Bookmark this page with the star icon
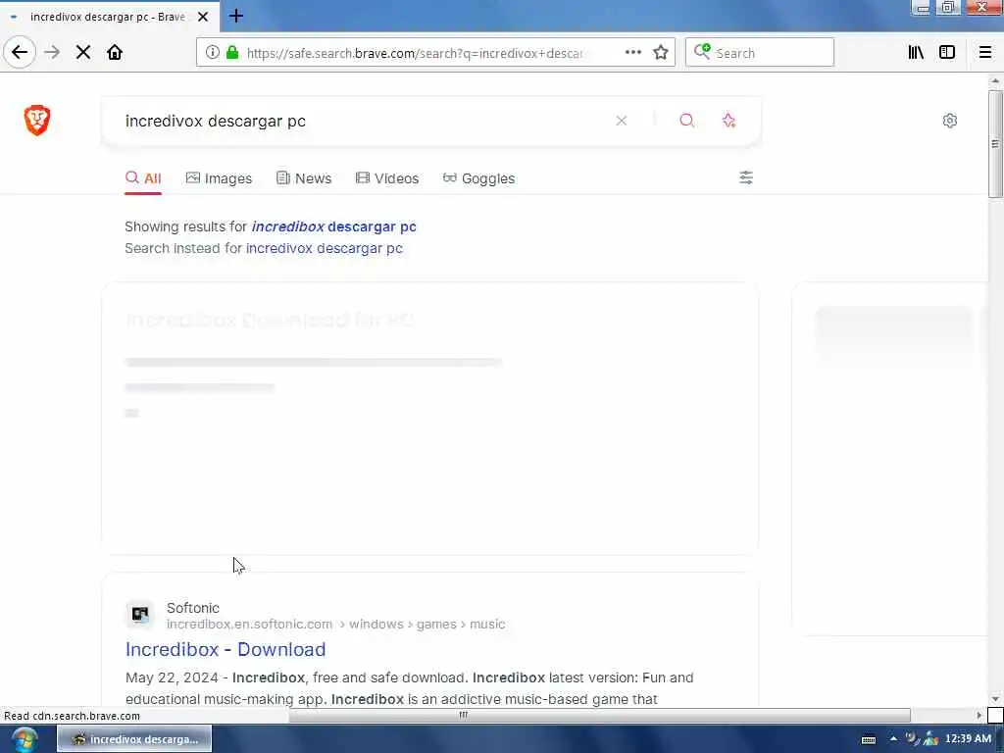Image resolution: width=1004 pixels, height=753 pixels. [x=661, y=53]
